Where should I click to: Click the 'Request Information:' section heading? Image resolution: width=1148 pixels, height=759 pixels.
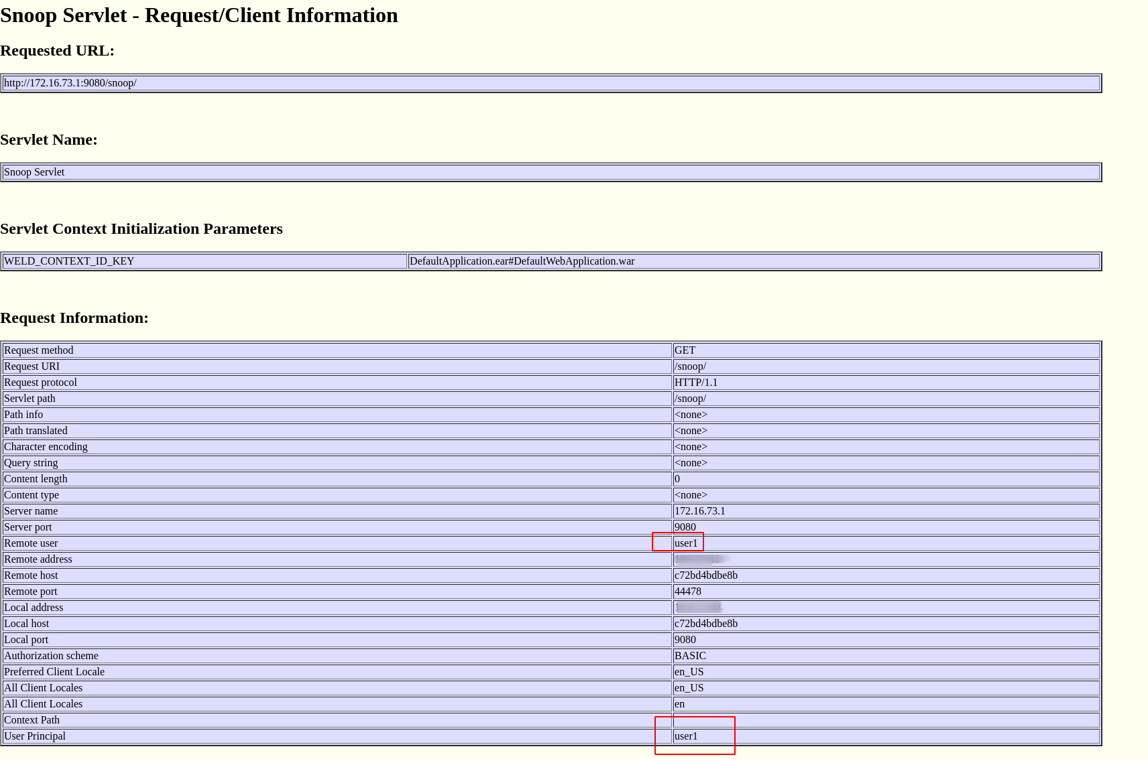[x=74, y=318]
